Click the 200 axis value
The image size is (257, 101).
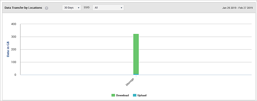[14, 49]
